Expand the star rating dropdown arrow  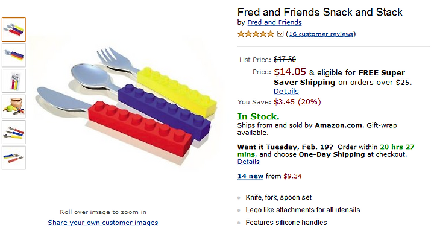point(280,34)
